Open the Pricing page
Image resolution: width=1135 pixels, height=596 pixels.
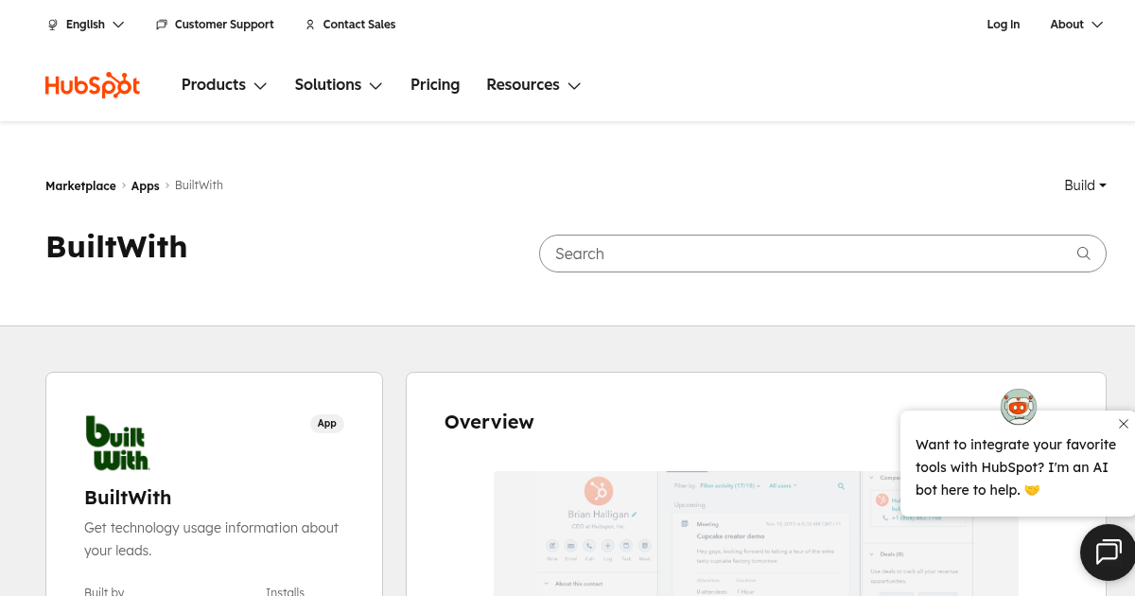[435, 85]
